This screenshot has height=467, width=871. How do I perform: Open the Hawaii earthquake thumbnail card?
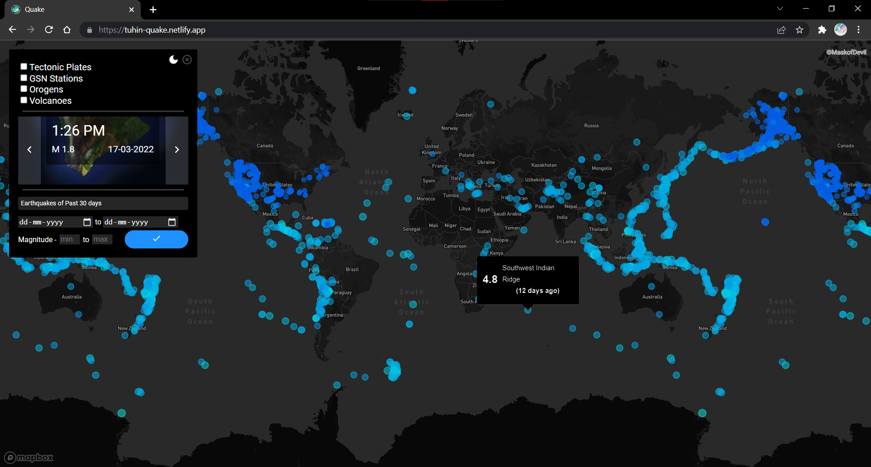(x=103, y=151)
